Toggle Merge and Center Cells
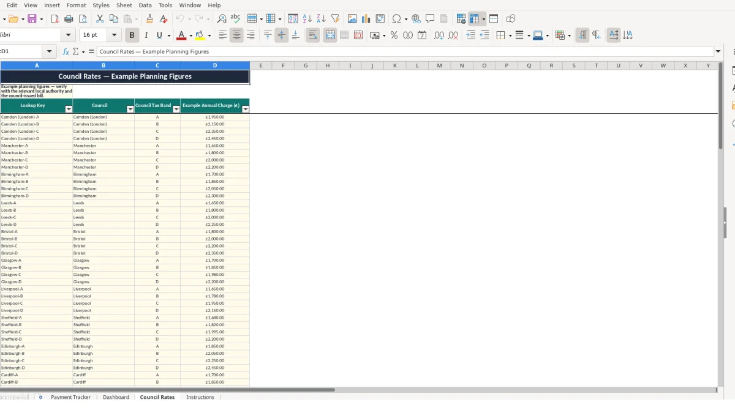Viewport: 735px width, 413px height. [330, 35]
